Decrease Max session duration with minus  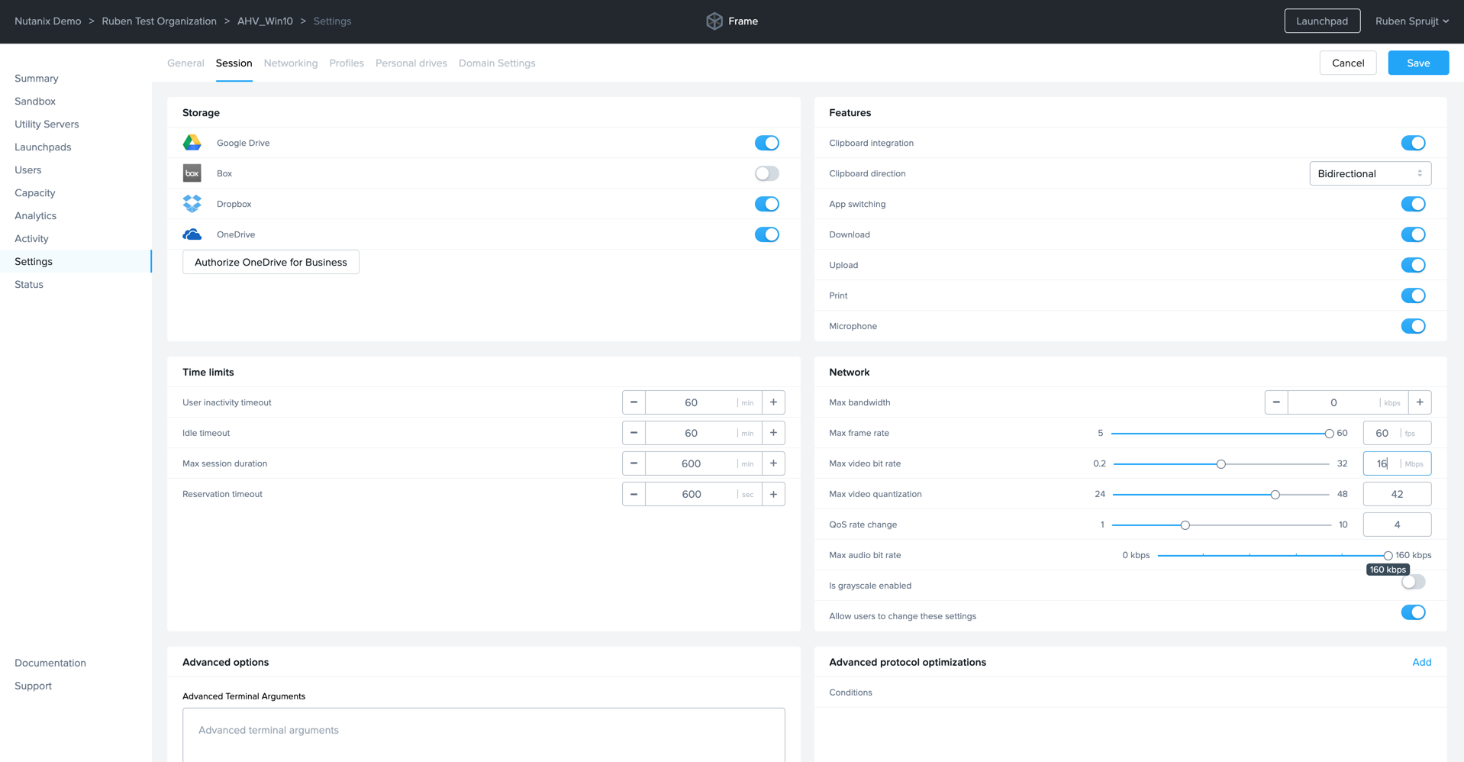634,463
